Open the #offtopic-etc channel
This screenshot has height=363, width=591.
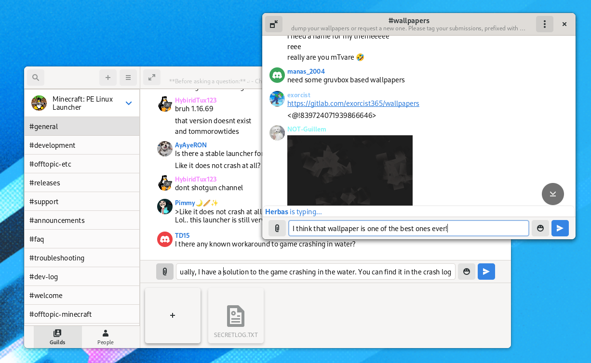tap(82, 164)
